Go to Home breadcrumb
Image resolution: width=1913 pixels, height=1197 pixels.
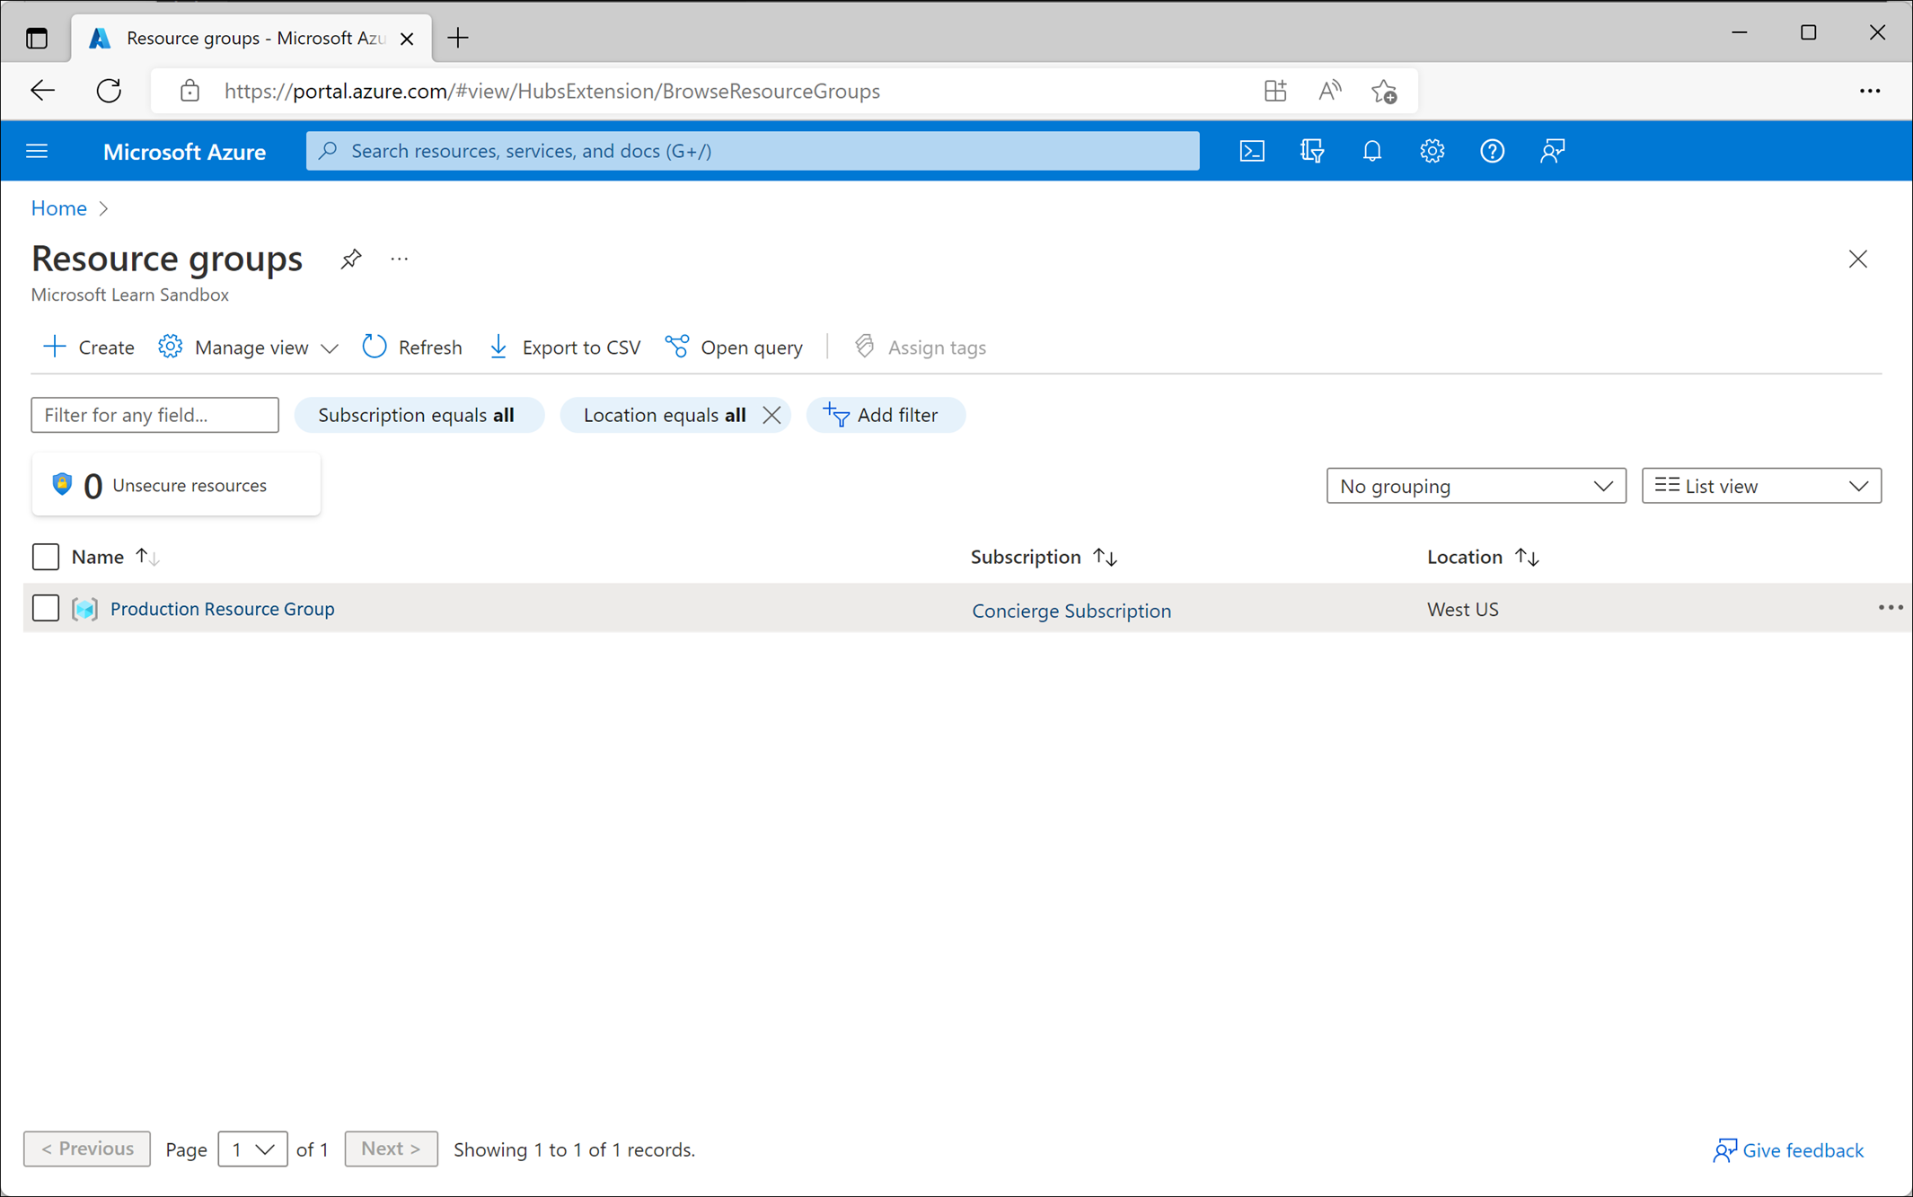tap(59, 208)
